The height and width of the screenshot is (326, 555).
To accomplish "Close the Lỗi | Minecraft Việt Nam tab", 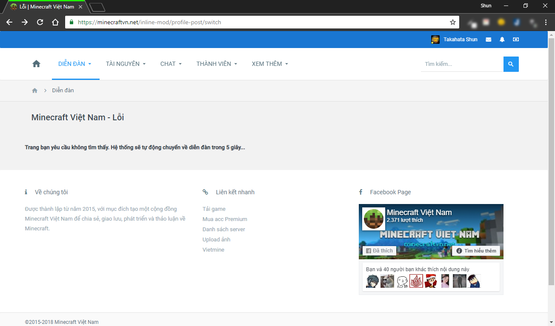I will click(x=80, y=7).
